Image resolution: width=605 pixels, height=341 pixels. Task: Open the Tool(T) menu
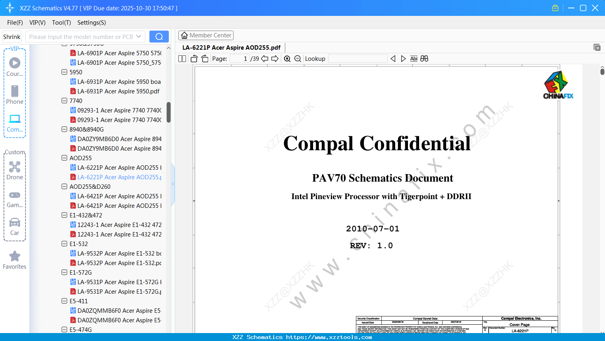(62, 23)
